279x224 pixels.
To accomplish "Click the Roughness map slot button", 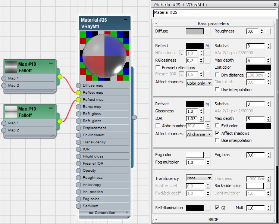I will pos(268,31).
